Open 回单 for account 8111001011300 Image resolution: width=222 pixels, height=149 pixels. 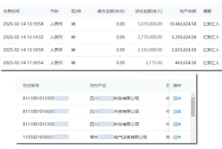click(177, 124)
